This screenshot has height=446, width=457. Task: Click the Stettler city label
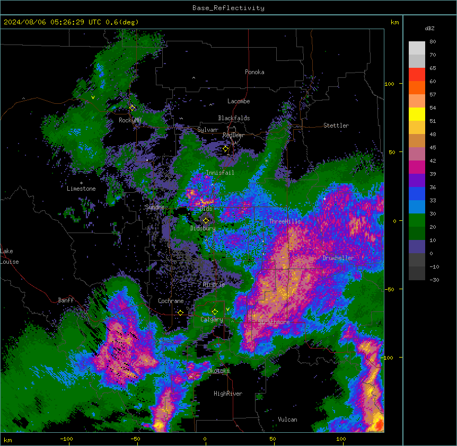tap(336, 126)
